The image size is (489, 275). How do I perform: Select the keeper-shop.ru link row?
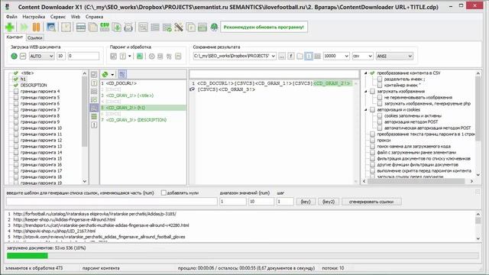point(64,220)
